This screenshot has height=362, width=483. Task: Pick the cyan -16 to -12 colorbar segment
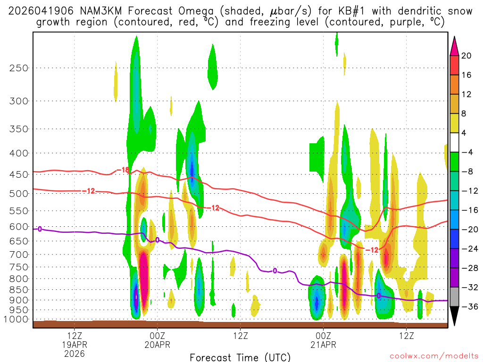pyautogui.click(x=454, y=200)
